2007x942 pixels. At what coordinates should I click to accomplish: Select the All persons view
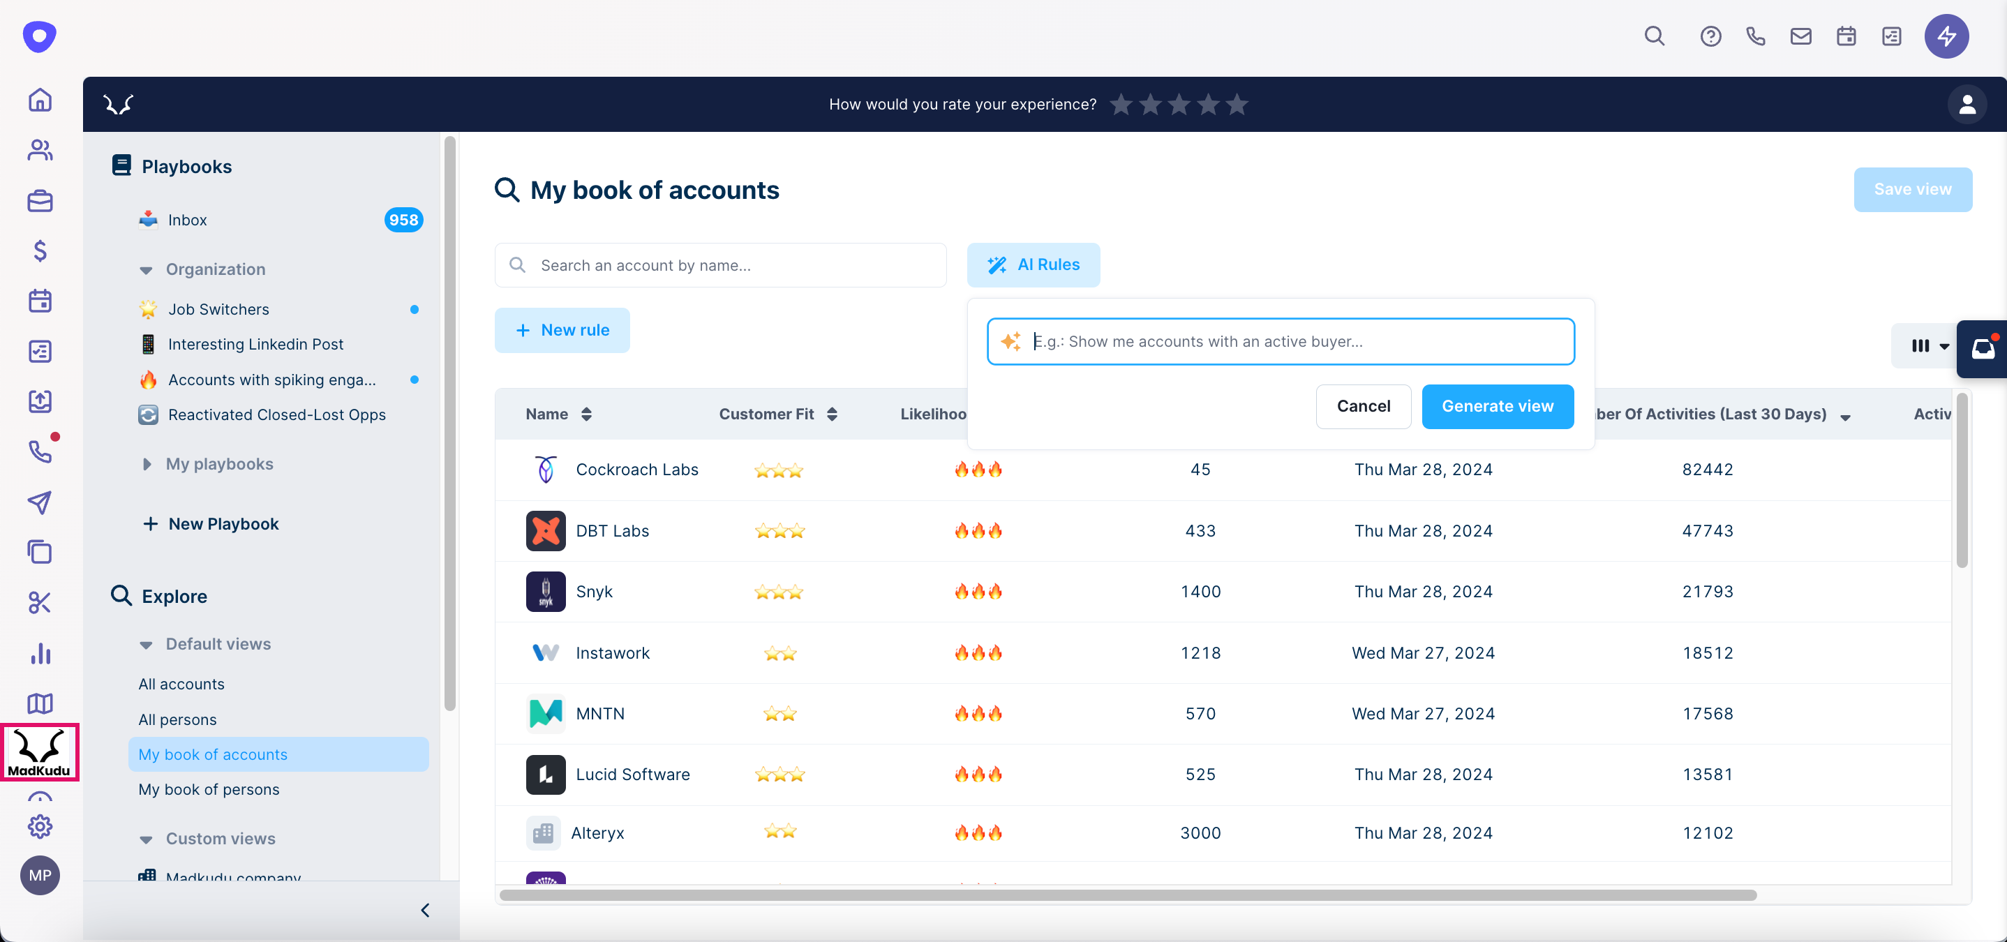177,720
